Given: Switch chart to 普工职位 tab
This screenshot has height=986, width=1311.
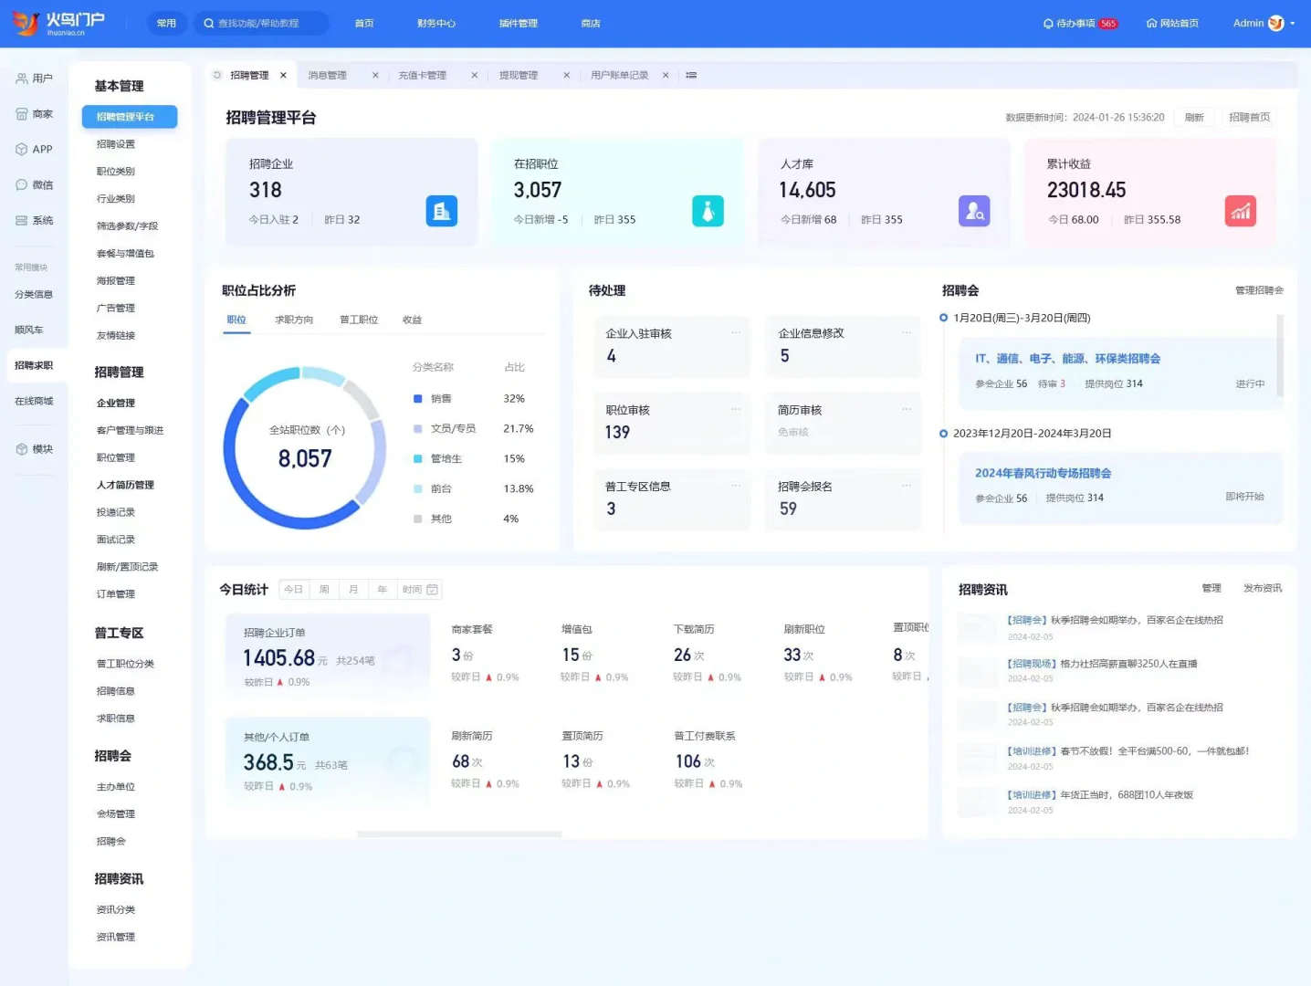Looking at the screenshot, I should 359,320.
